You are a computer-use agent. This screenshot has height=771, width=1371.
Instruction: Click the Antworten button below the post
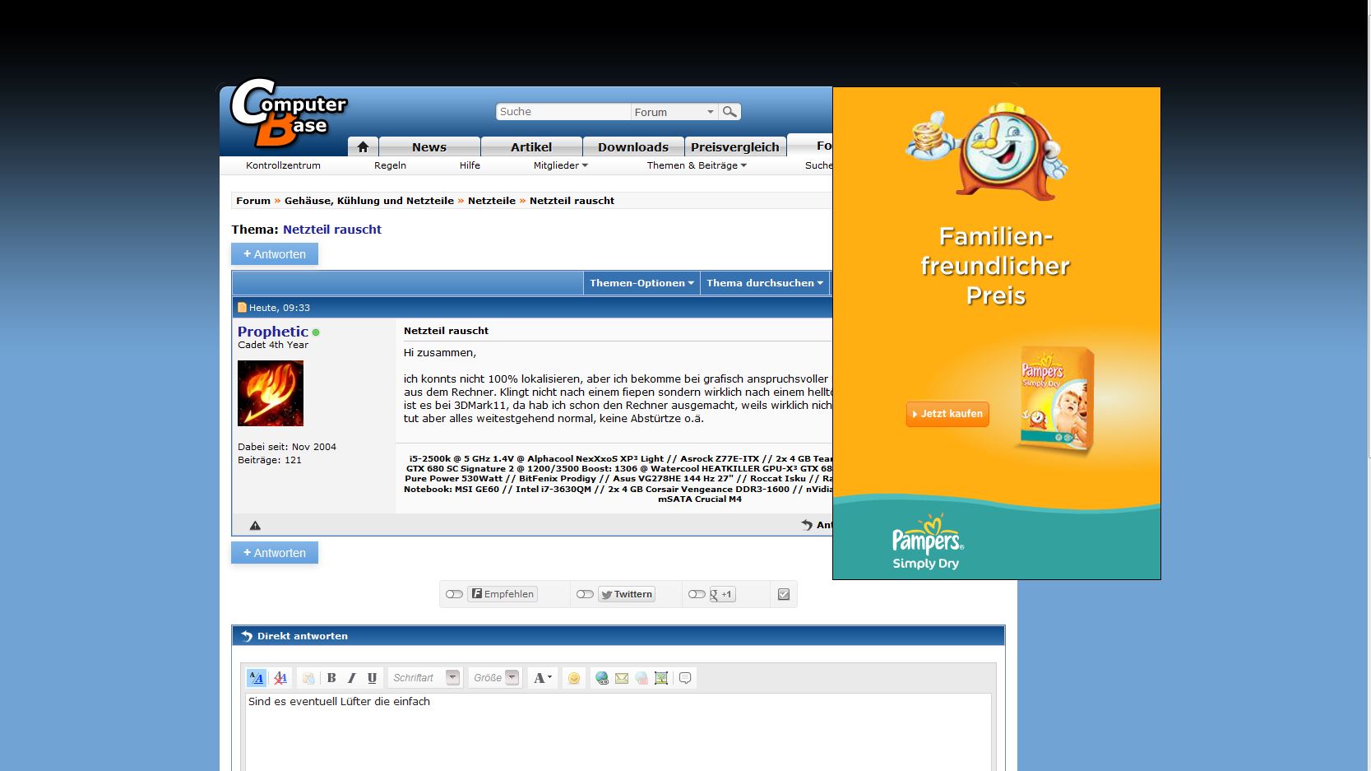[x=275, y=553]
